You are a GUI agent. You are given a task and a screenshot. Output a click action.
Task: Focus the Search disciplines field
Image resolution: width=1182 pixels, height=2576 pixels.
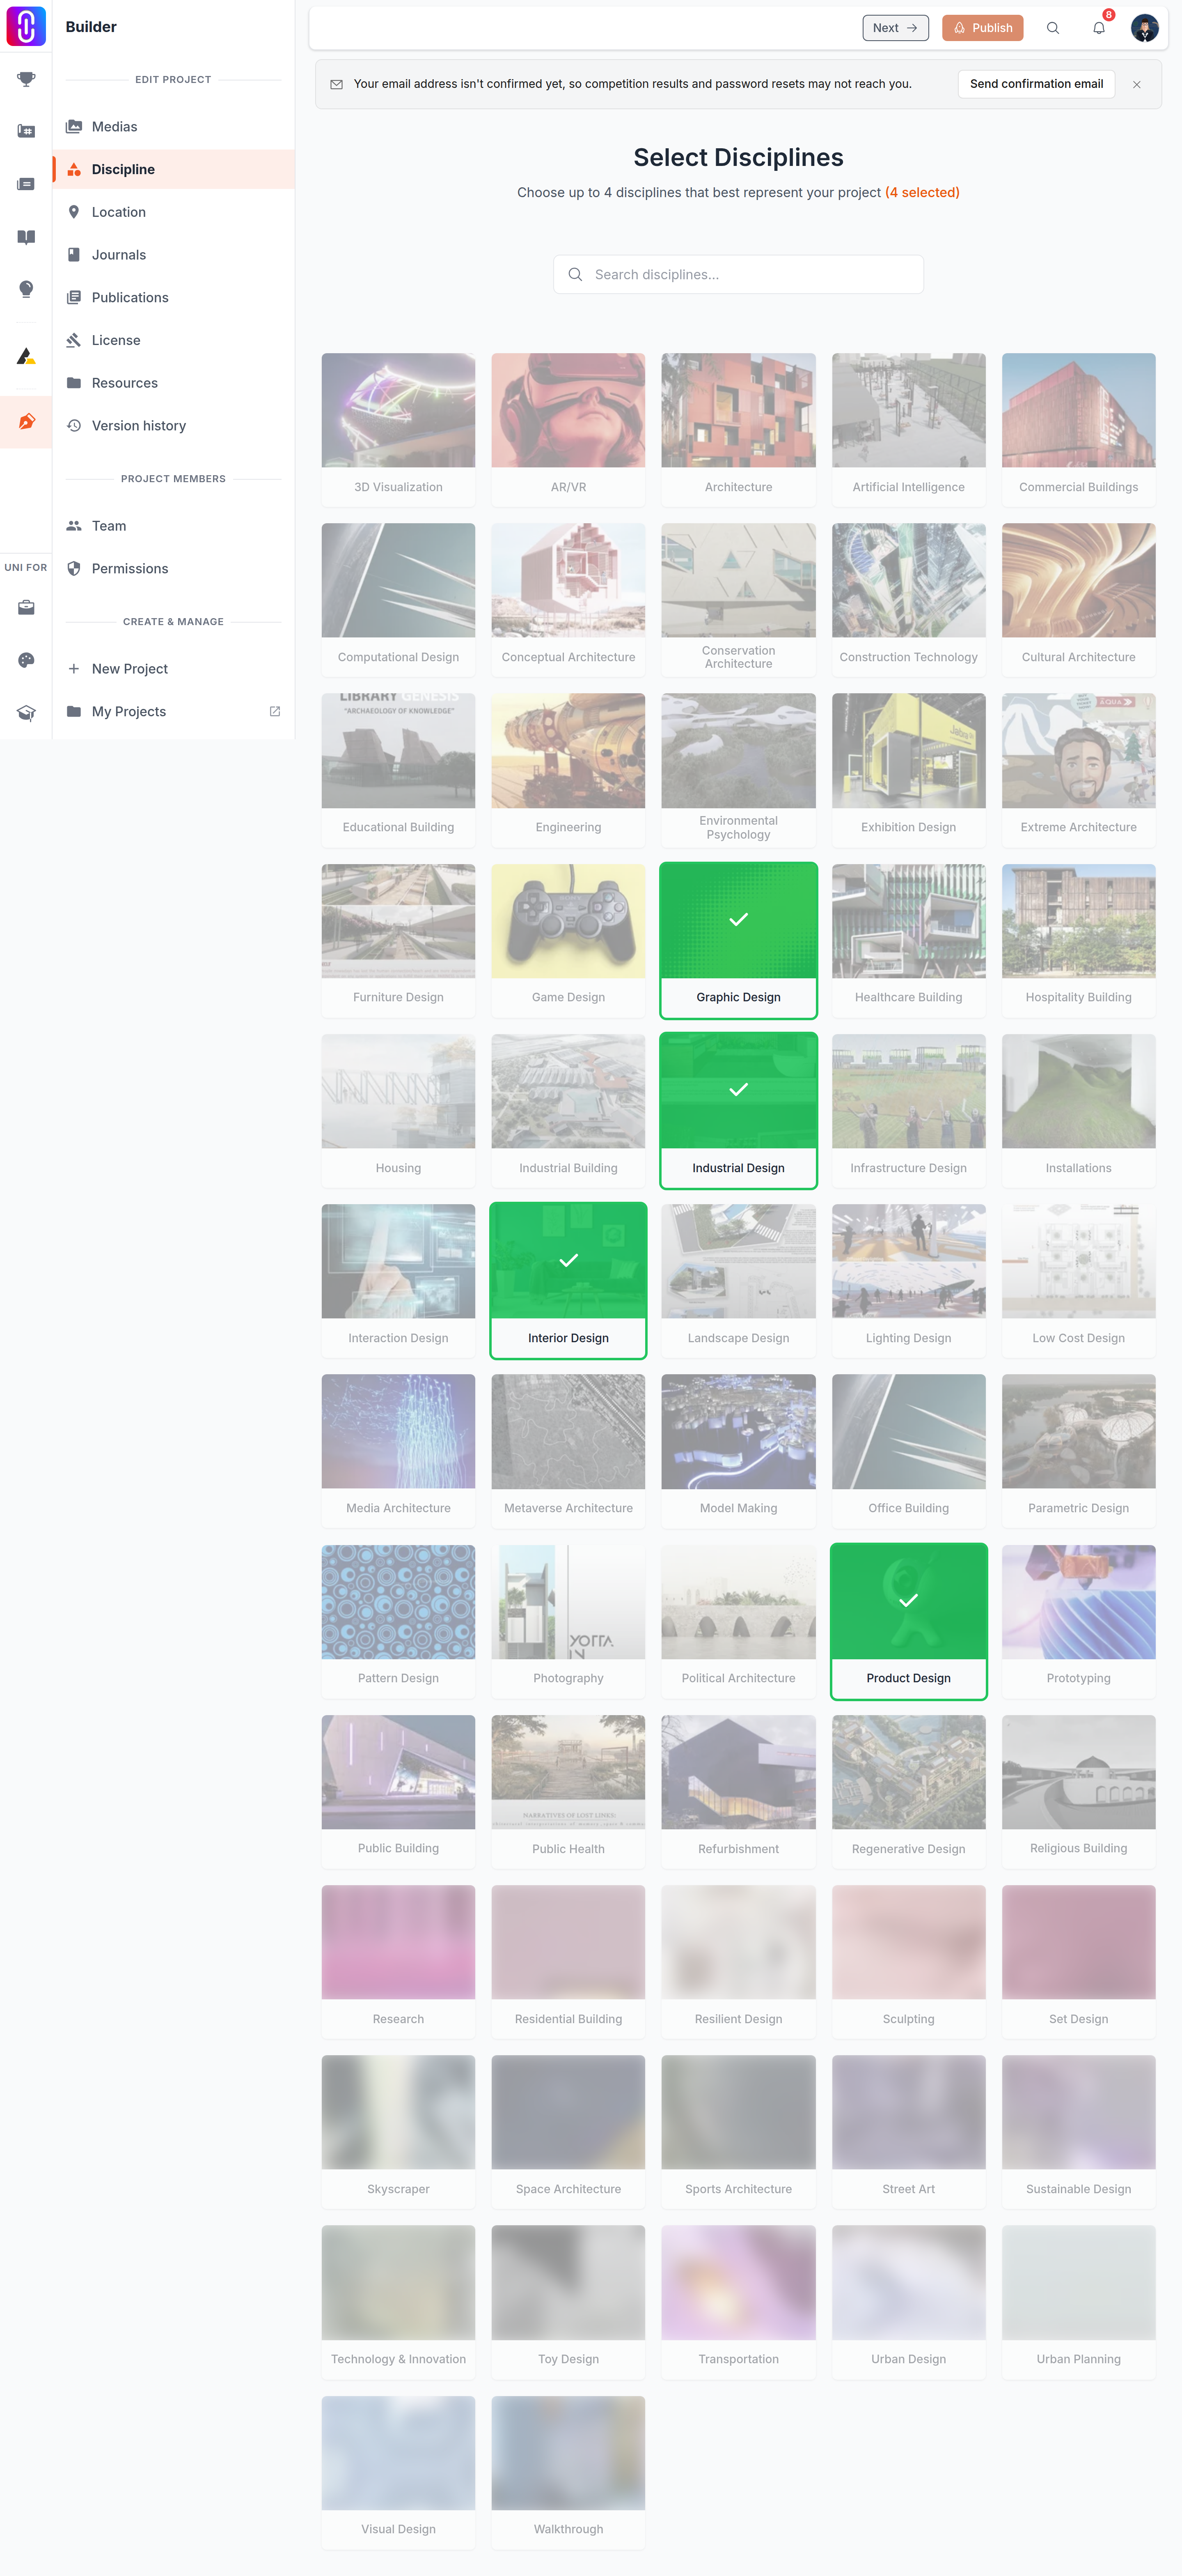[738, 274]
